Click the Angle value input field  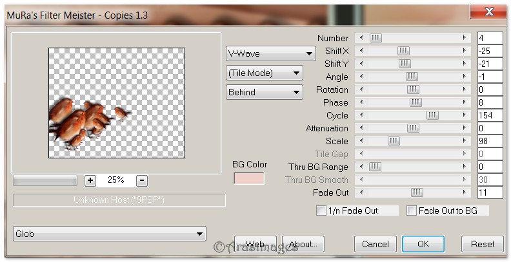point(490,77)
